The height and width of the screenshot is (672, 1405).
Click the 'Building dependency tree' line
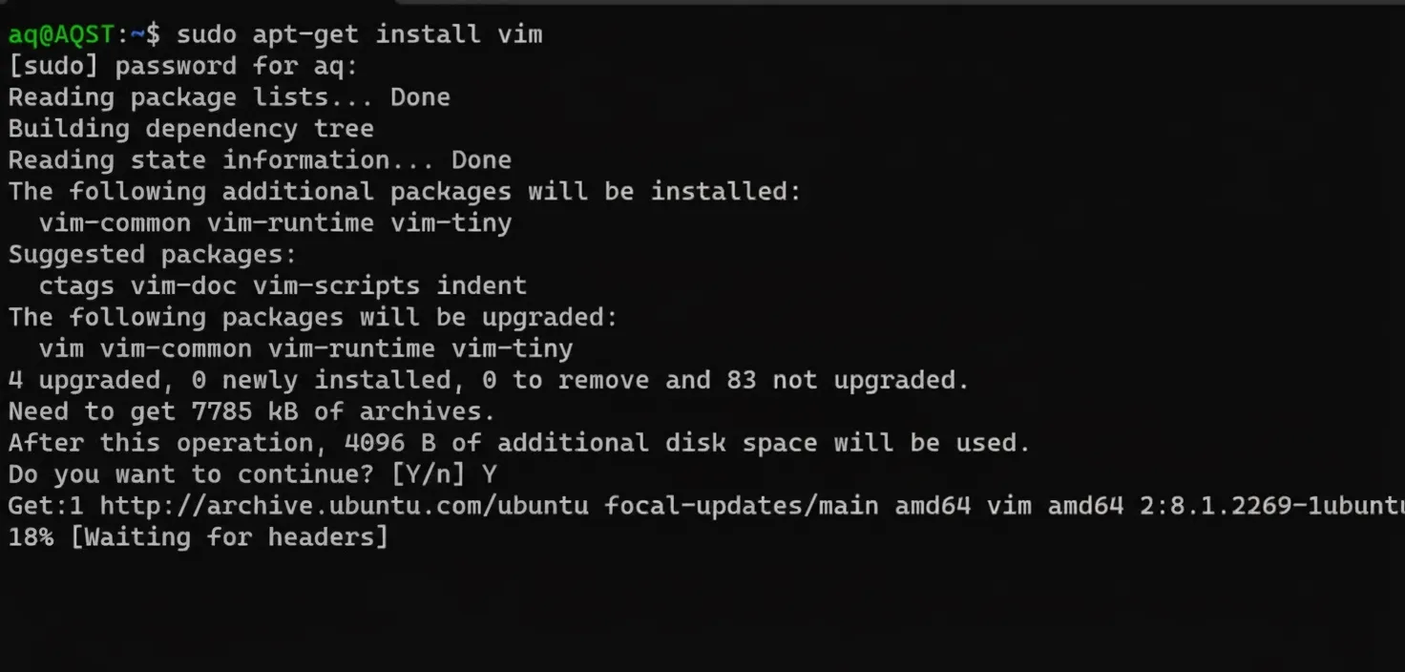(191, 129)
